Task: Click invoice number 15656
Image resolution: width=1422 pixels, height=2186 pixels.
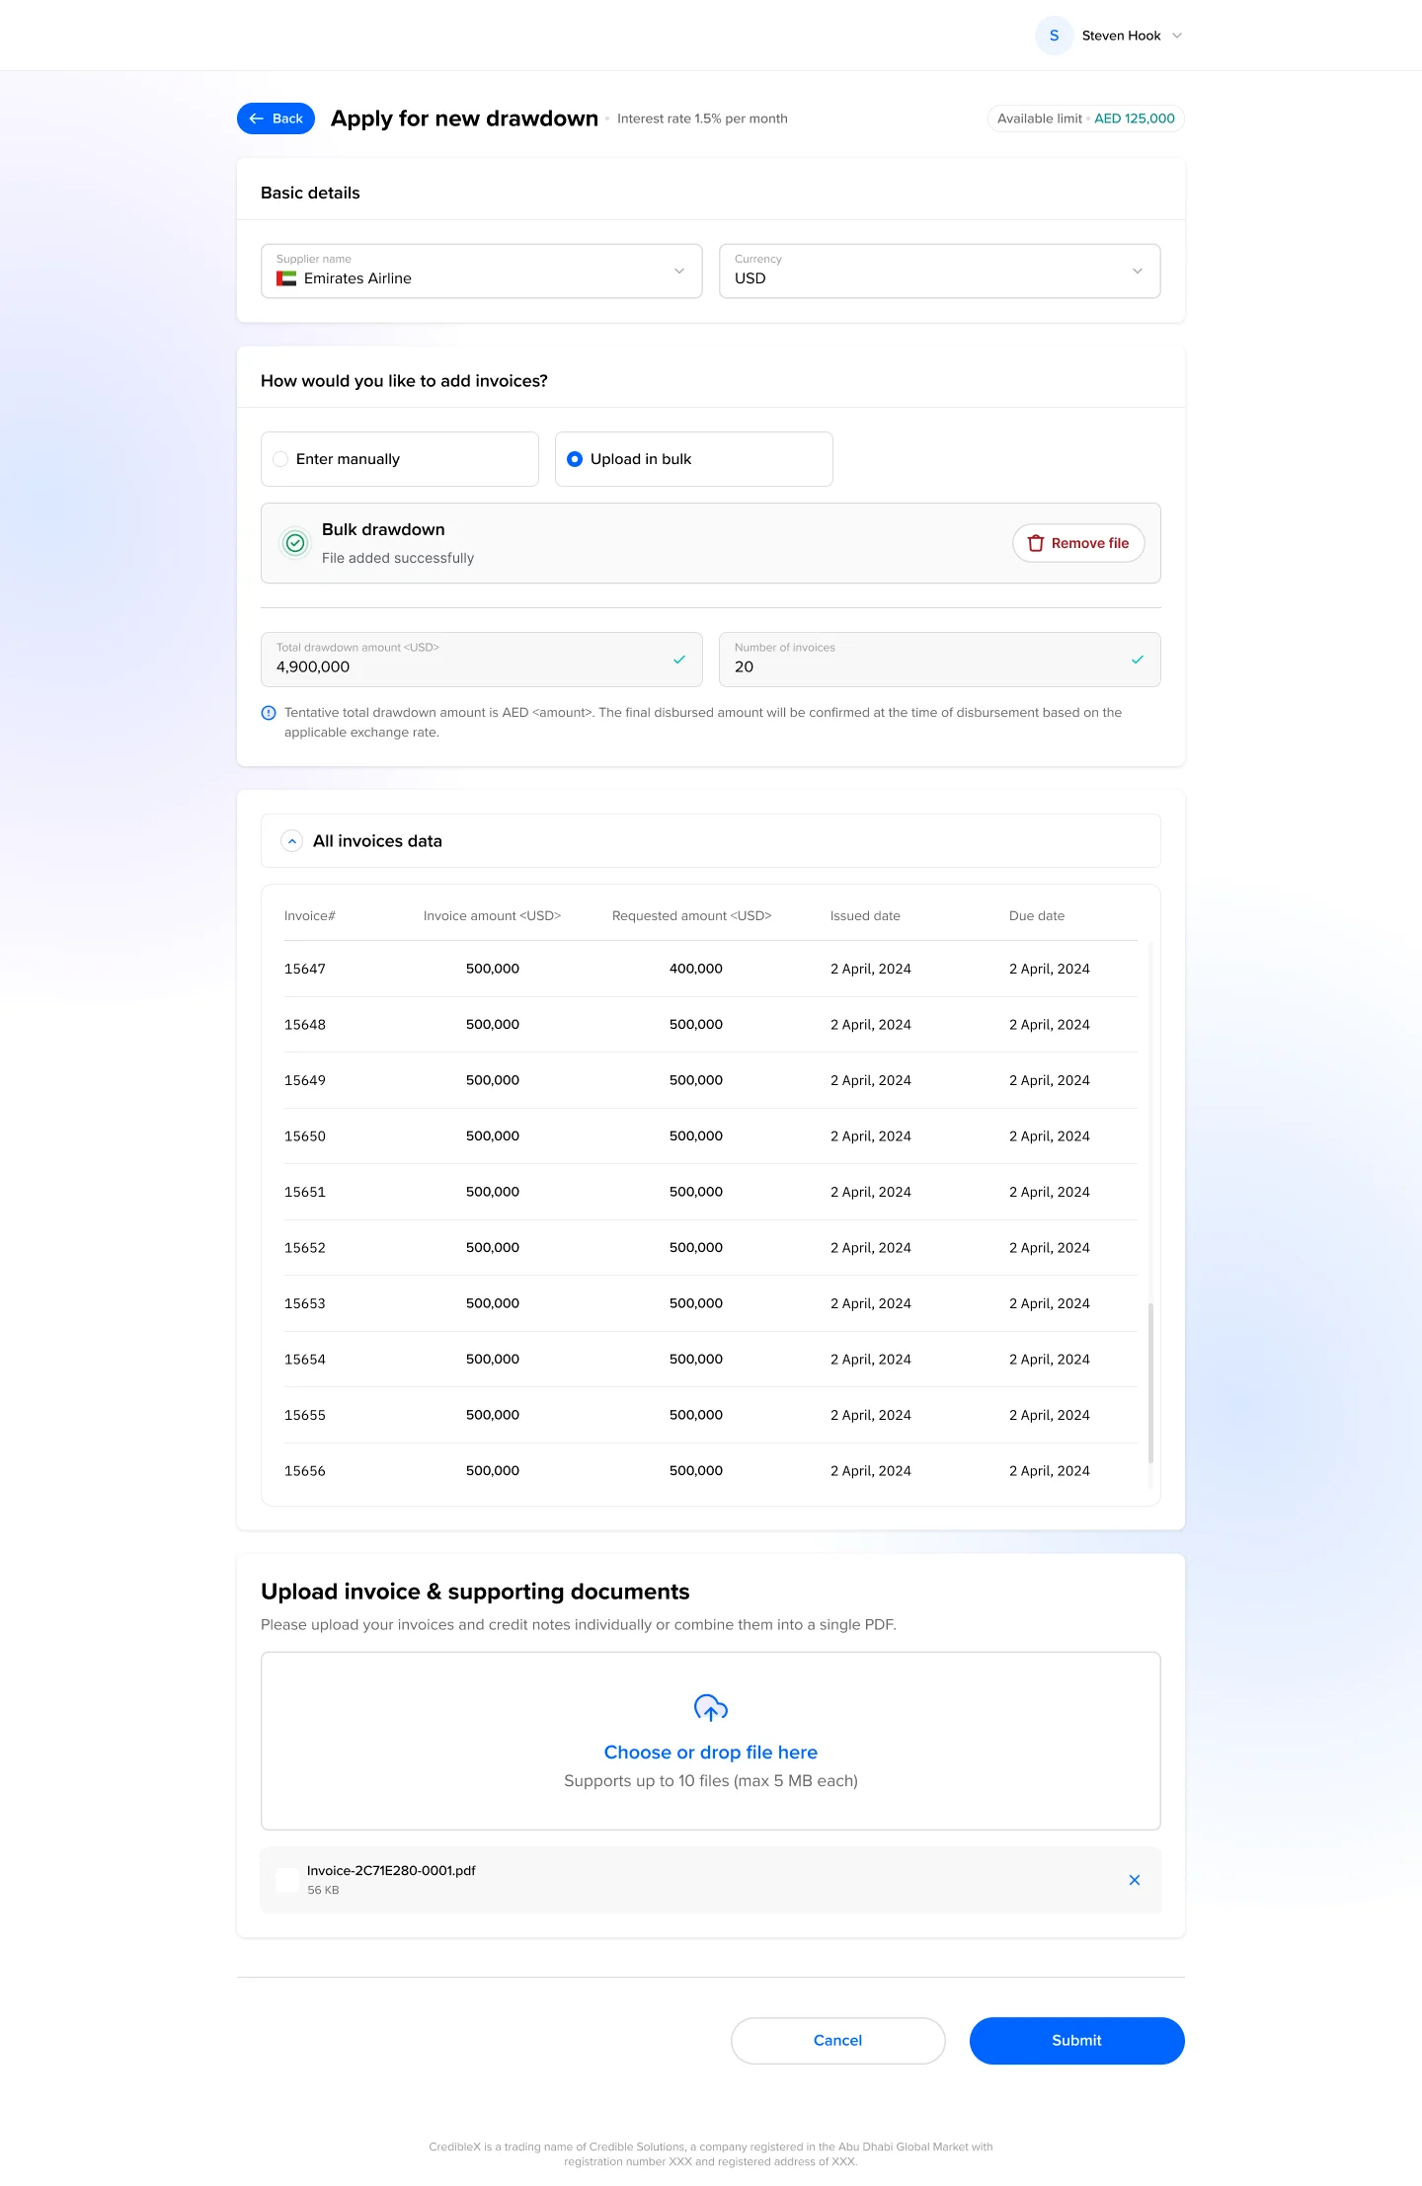Action: 305,1471
